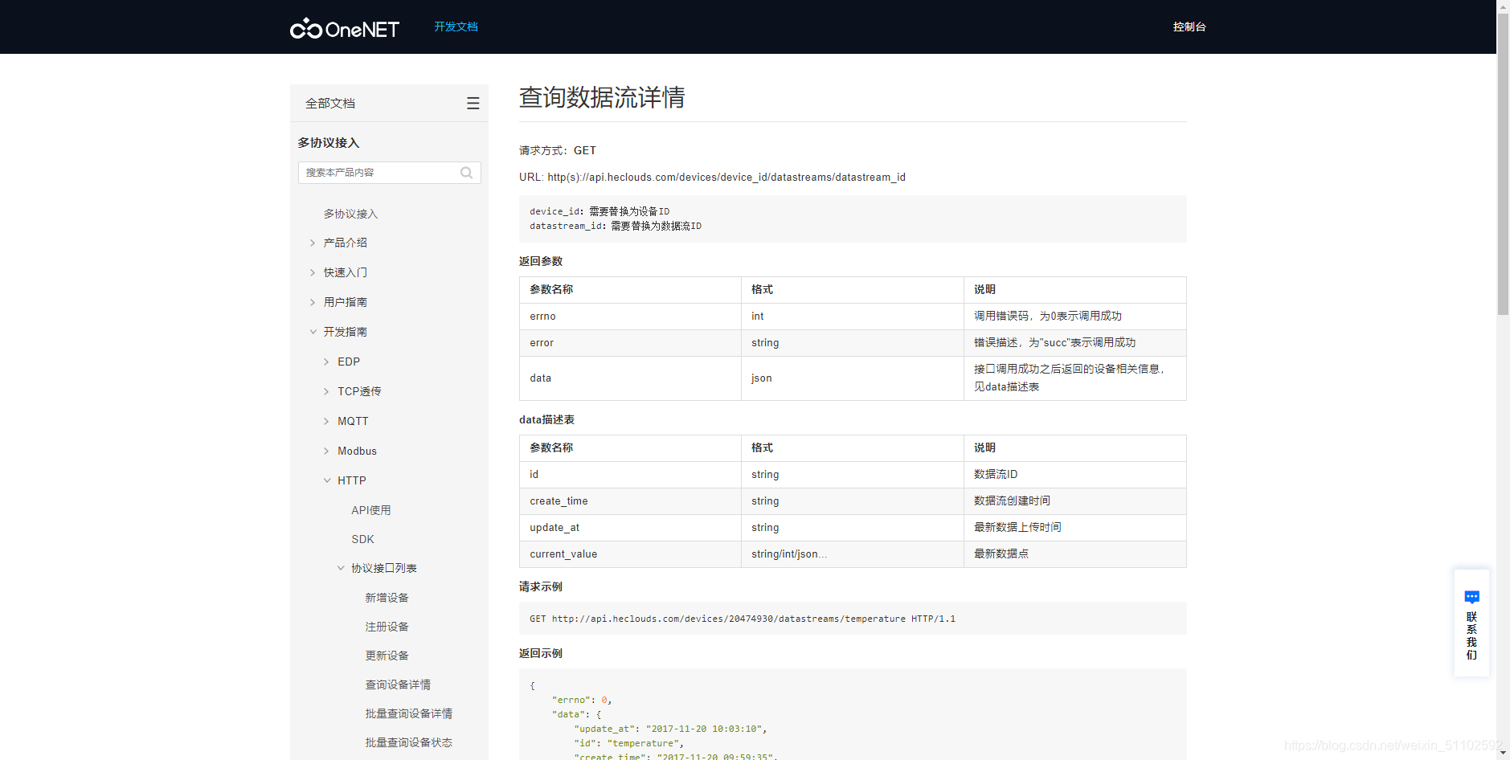Screen dimensions: 1510x760
Task: Click the search magnifier icon
Action: click(x=466, y=173)
